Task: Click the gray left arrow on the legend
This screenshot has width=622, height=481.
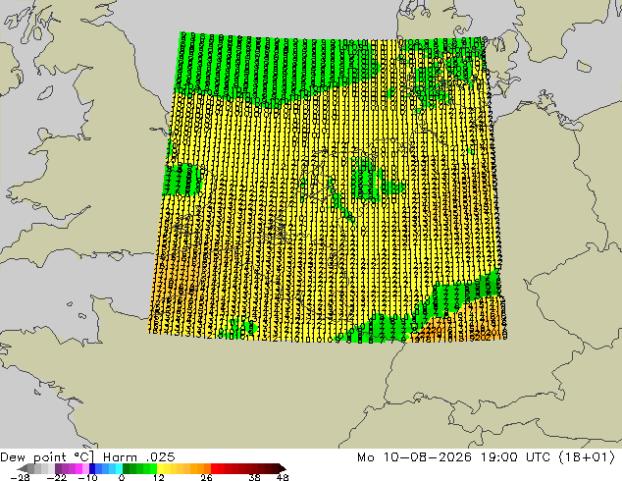Action: point(23,469)
